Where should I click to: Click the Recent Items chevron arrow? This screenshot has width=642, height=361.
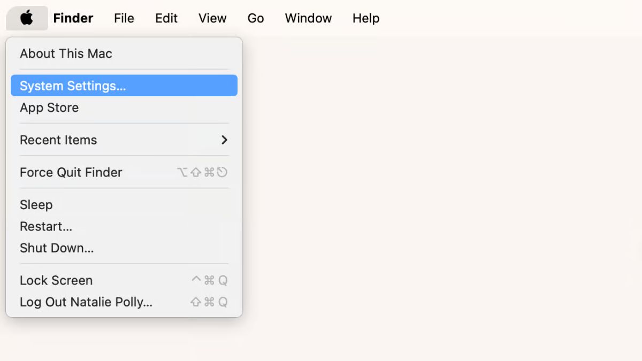point(224,140)
